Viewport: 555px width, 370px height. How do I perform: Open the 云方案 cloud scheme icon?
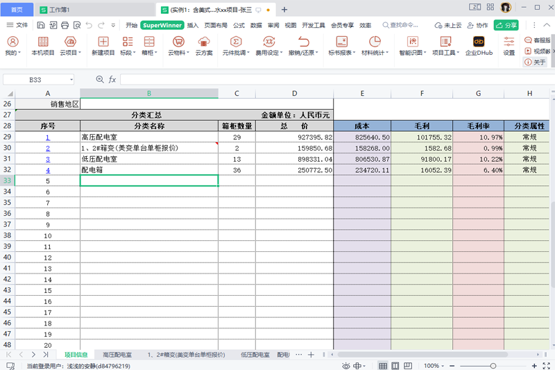[204, 46]
